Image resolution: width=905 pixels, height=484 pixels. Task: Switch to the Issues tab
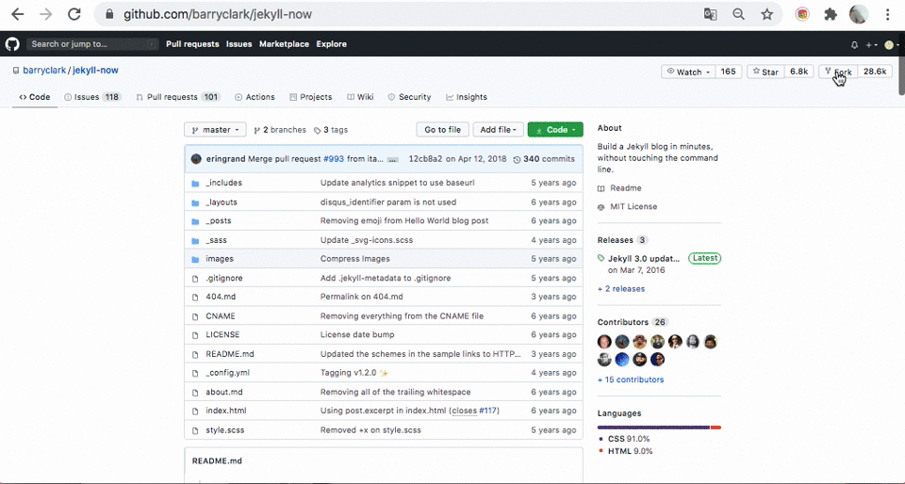pyautogui.click(x=91, y=97)
